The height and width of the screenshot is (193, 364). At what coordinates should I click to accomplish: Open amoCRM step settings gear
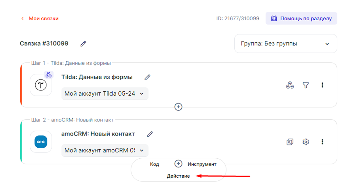306,142
